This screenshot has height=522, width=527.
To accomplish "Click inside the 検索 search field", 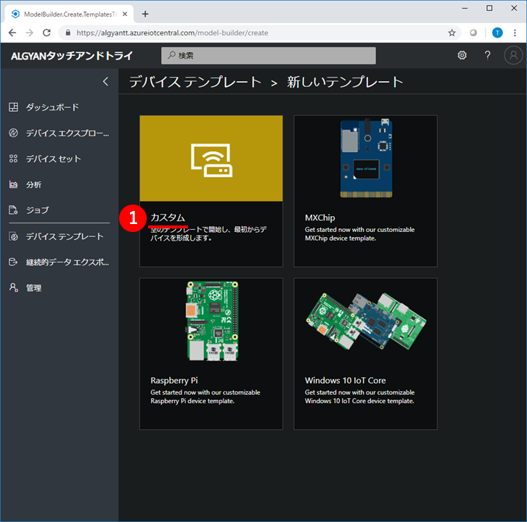I will click(x=268, y=55).
